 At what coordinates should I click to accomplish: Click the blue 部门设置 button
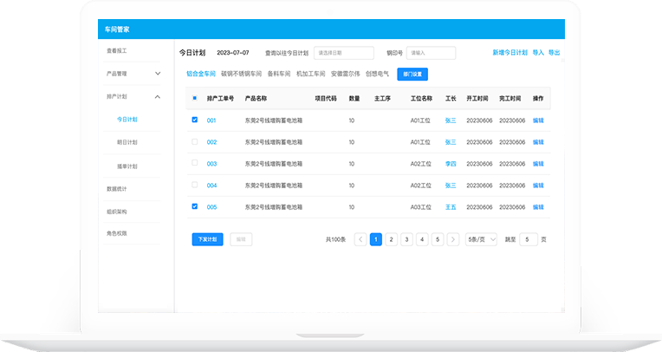click(x=412, y=74)
